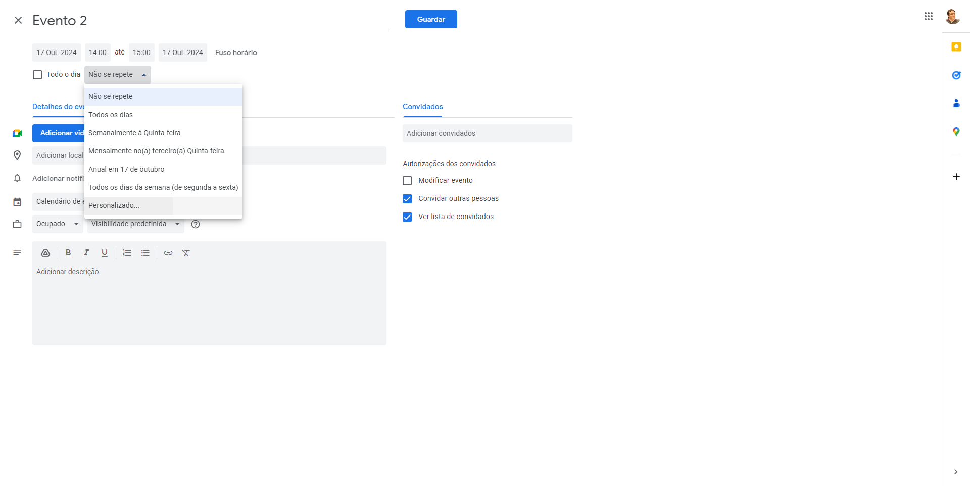Open the end date 17 Out. 2024 picker

pos(183,52)
